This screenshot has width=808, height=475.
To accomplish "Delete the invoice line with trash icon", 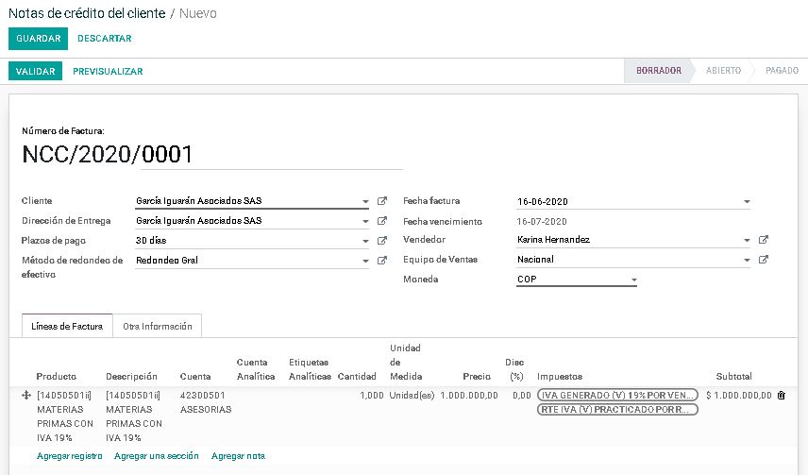I will [x=782, y=395].
